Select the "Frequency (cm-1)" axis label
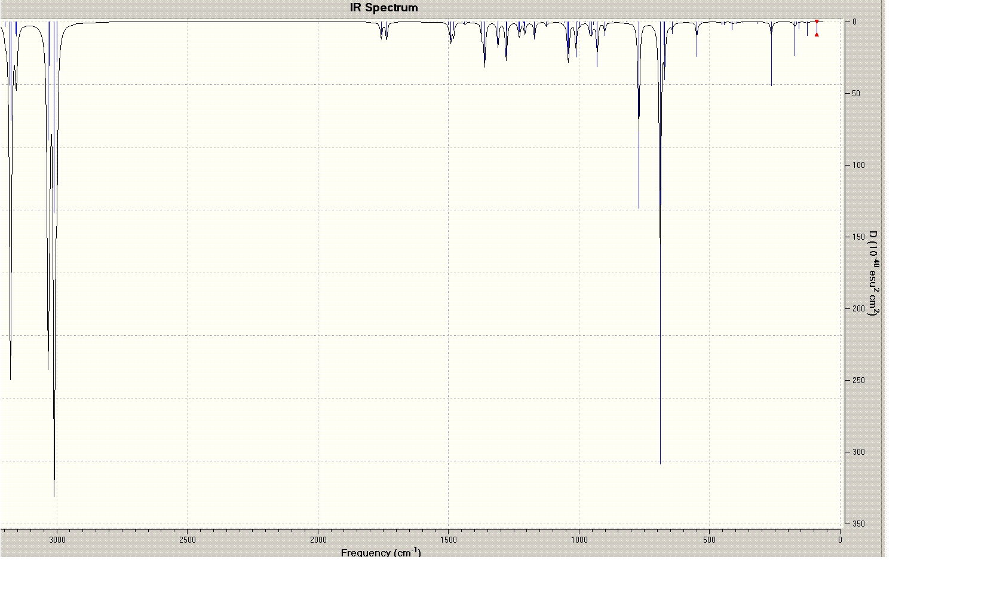 click(x=381, y=552)
